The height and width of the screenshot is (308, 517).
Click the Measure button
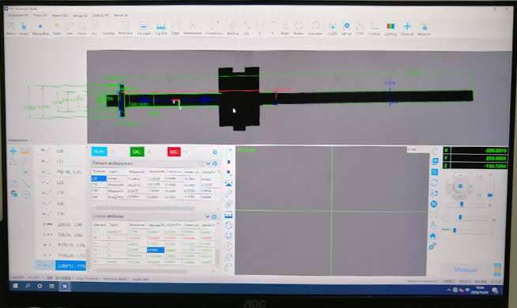(x=466, y=270)
